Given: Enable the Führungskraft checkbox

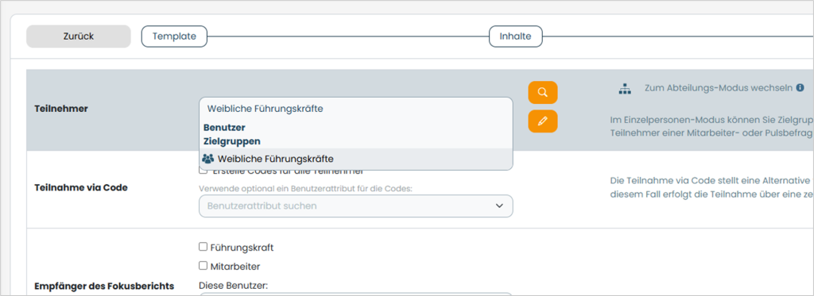Looking at the screenshot, I should pyautogui.click(x=203, y=247).
